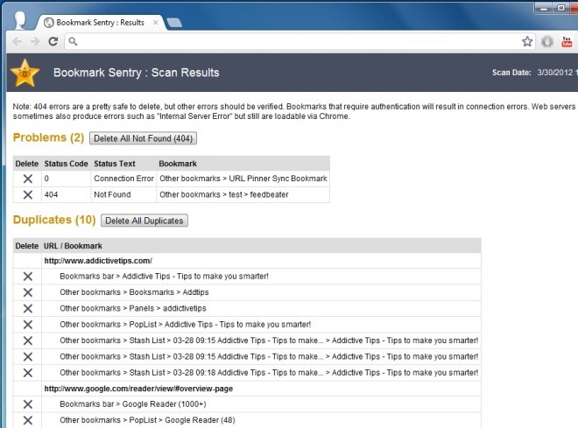Delete Bookmarks bar Addictive Tips duplicate
Screen dimensions: 578x428
tap(28, 277)
